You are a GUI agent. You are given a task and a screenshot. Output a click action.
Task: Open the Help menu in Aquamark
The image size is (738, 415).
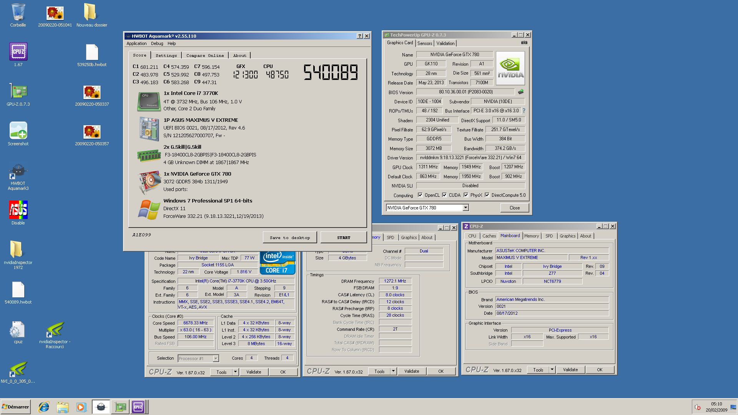pyautogui.click(x=171, y=43)
